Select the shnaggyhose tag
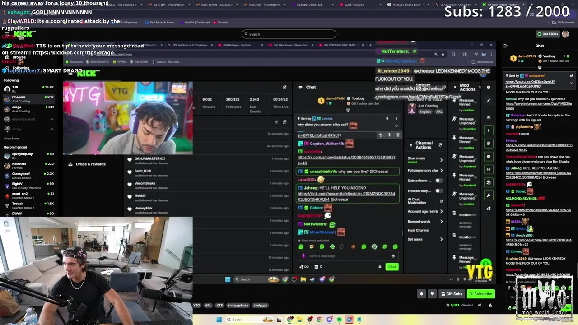578x325 pixels. 238,305
